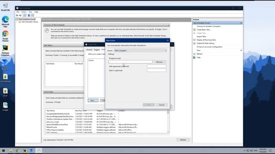The image size is (275, 154).
Task: Open Chrome from taskbar
Action: 18,151
